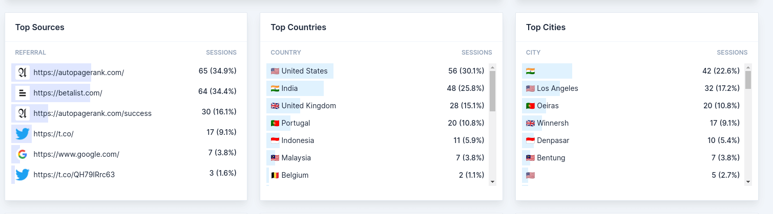Click the Top Countries scrollbar up arrow

click(x=492, y=67)
